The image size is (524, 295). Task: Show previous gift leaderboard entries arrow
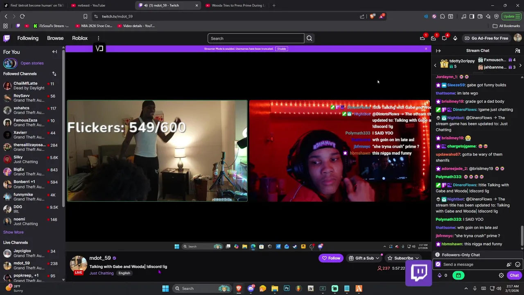click(435, 65)
